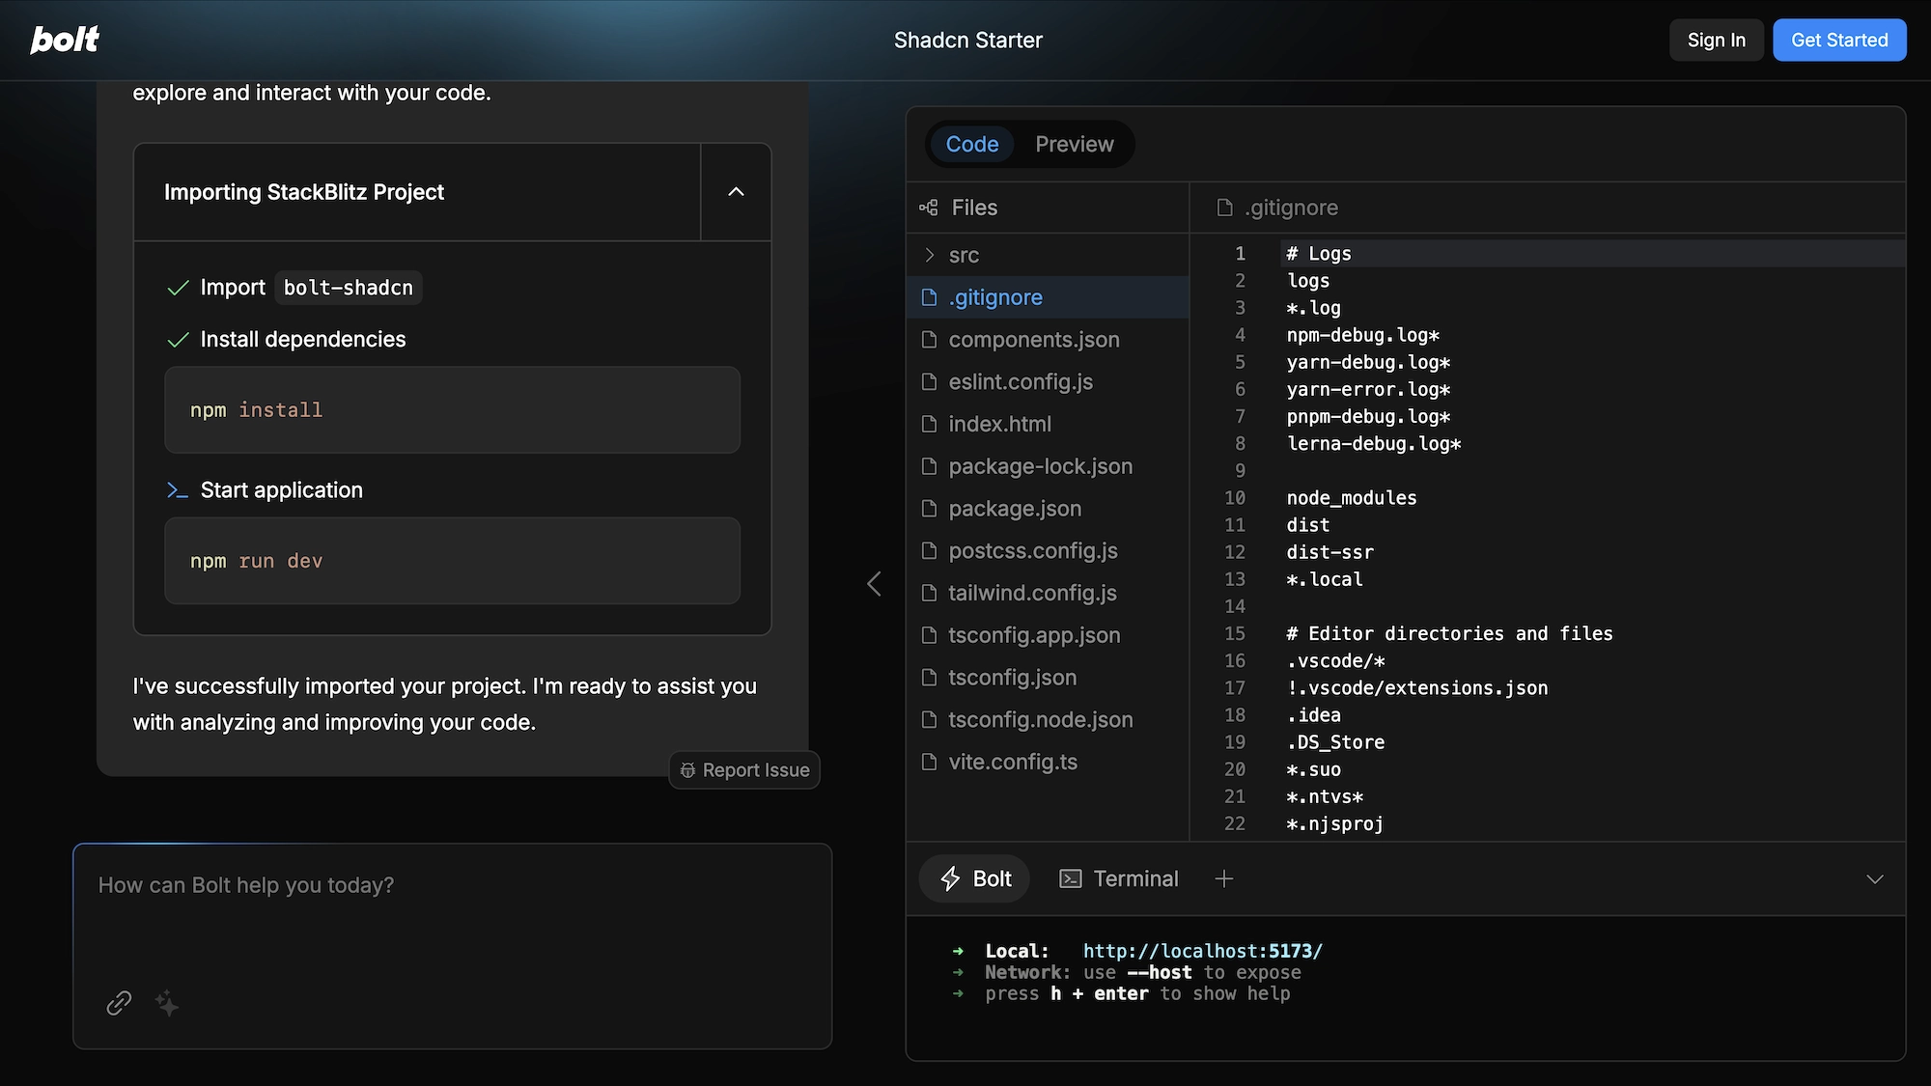The height and width of the screenshot is (1086, 1931).
Task: Click the Get Started button
Action: click(x=1839, y=40)
